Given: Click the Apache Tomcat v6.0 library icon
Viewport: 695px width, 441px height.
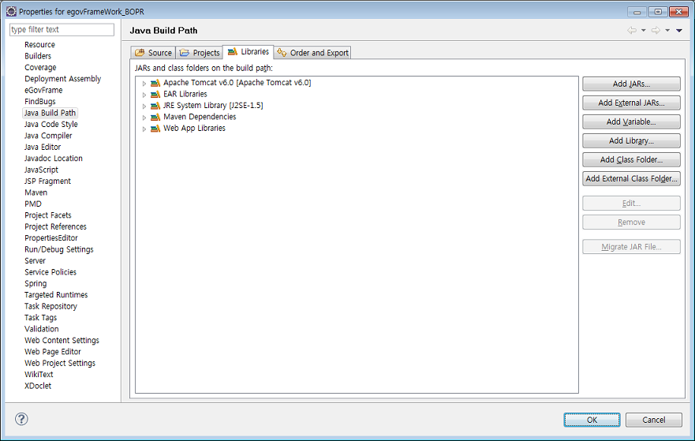Looking at the screenshot, I should click(x=155, y=83).
